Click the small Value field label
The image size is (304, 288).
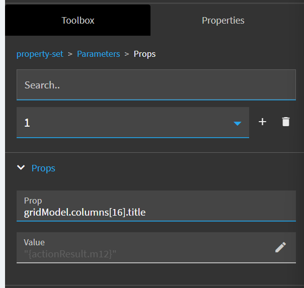(x=34, y=242)
